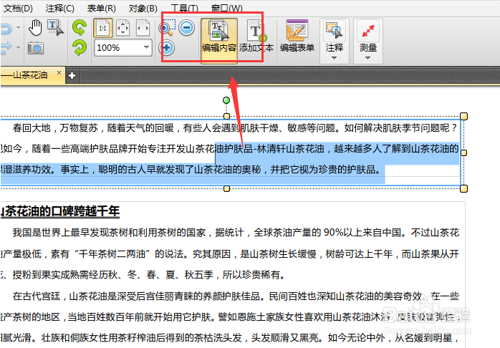Activate the 编辑内容 edit content tool
This screenshot has height=348, width=500.
pos(219,41)
